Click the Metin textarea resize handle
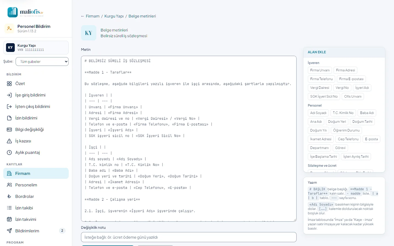The image size is (394, 246). point(295,220)
